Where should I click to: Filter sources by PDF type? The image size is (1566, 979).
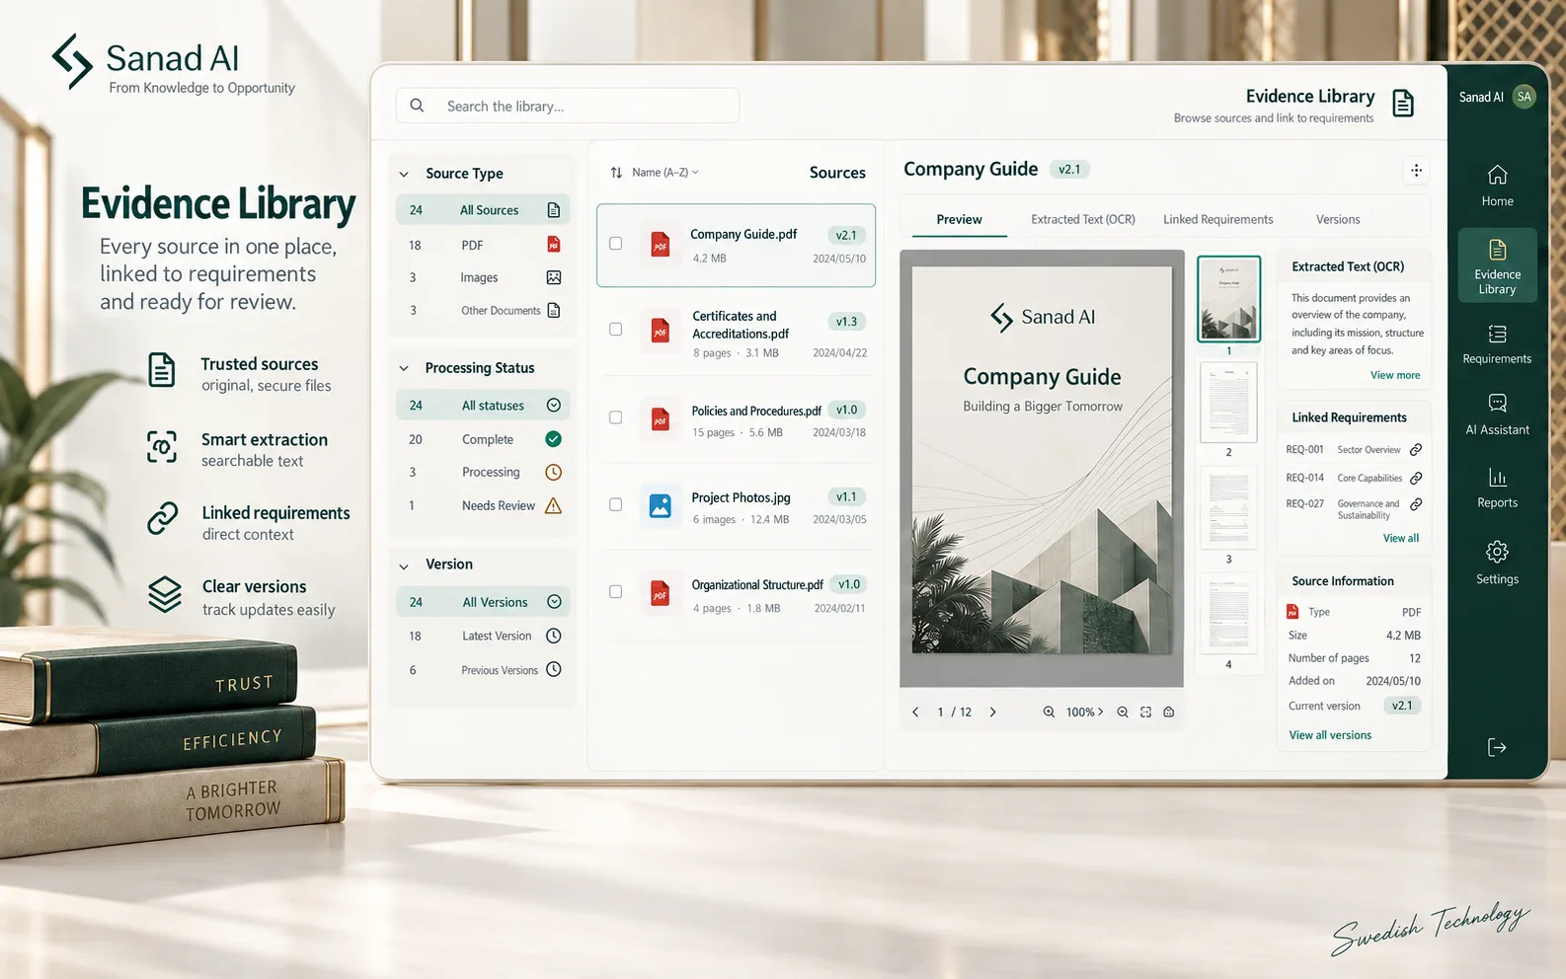click(x=484, y=245)
